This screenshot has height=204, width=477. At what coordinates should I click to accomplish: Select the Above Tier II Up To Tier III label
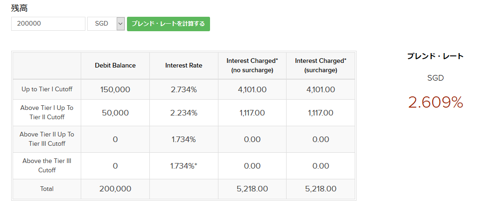47,139
